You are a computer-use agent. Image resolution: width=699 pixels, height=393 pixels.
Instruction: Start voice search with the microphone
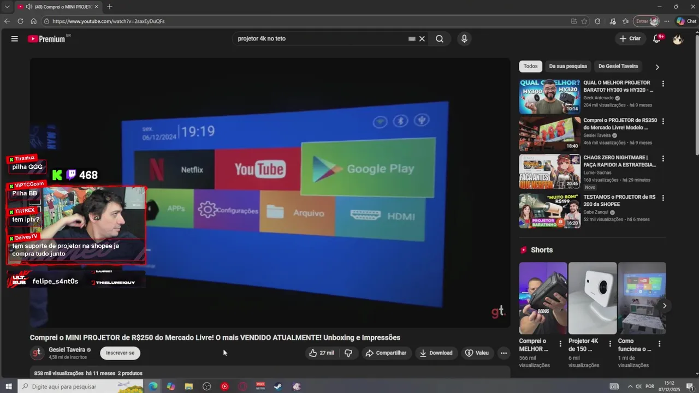[x=464, y=39]
